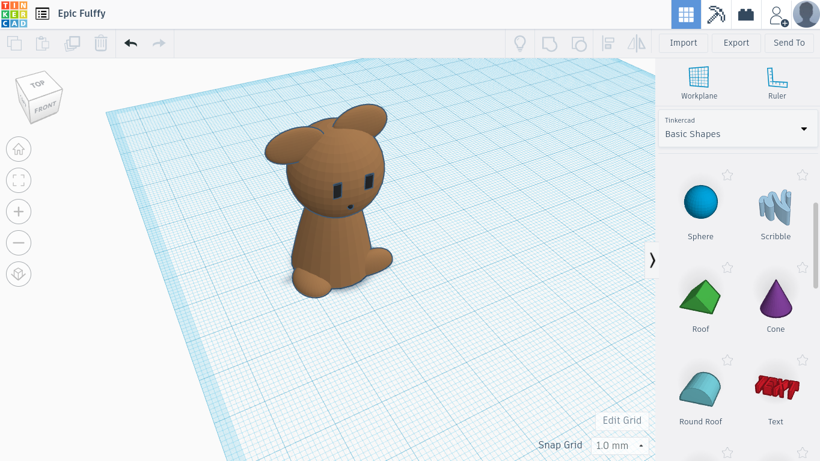Click the Ungroup icon

(x=579, y=43)
